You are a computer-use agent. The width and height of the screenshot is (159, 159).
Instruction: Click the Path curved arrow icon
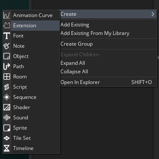7,66
